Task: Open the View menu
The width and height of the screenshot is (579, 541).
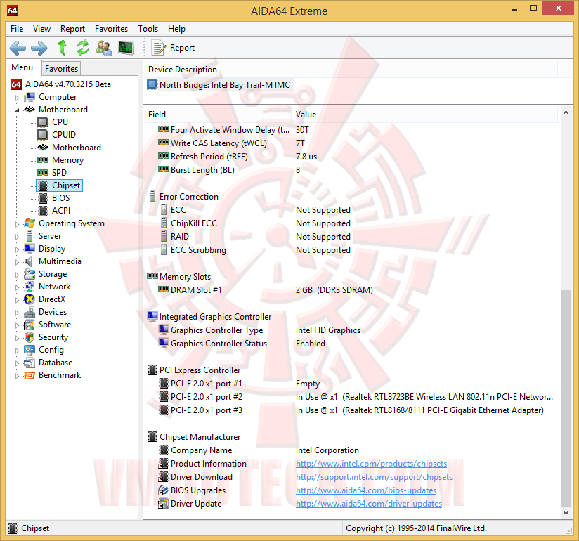Action: (x=41, y=29)
